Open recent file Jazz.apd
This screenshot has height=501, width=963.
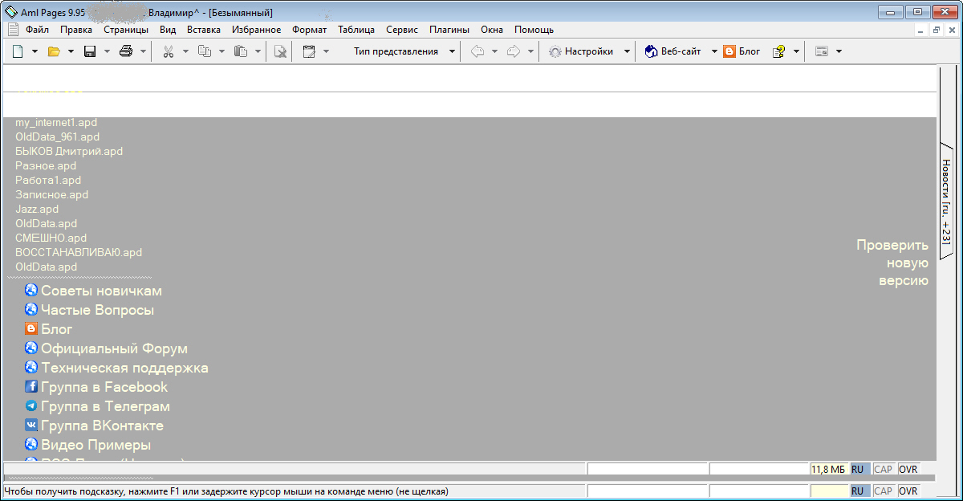pos(37,209)
